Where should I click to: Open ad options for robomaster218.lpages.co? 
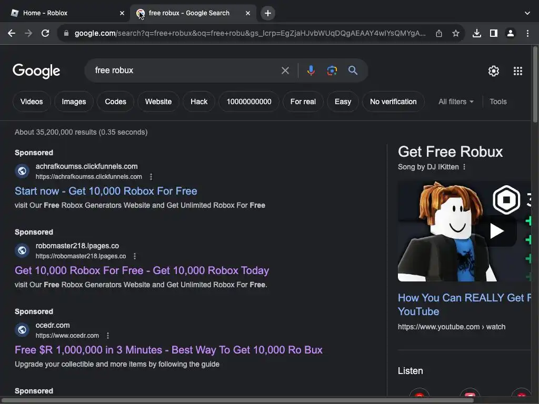pyautogui.click(x=135, y=256)
